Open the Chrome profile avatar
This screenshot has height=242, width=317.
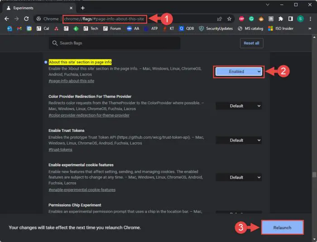tap(300, 19)
